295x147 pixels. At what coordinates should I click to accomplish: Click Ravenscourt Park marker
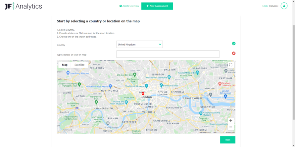coord(96,102)
